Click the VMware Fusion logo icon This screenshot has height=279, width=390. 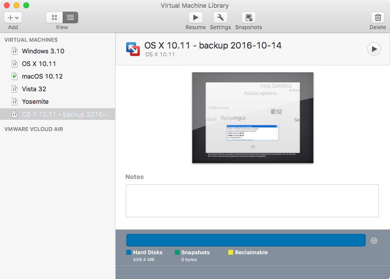pos(133,49)
